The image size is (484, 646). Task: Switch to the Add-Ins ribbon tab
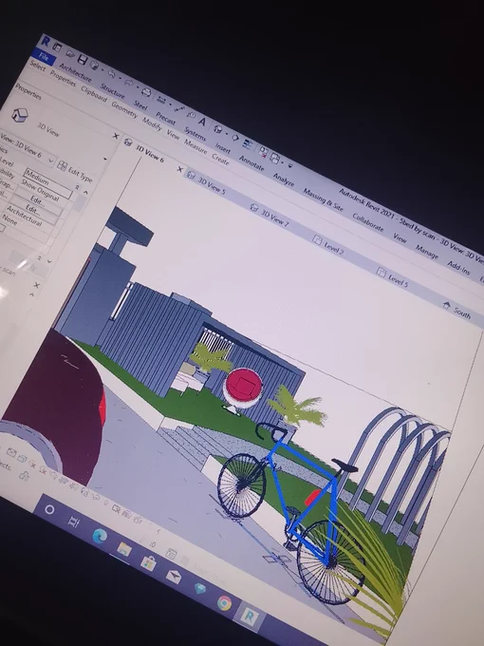pos(459,268)
